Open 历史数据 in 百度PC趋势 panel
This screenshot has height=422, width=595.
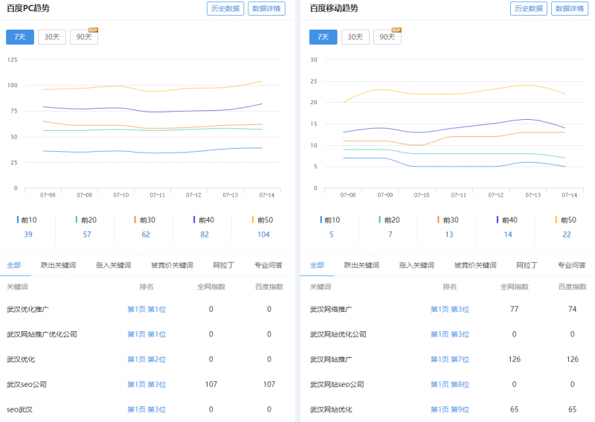225,9
